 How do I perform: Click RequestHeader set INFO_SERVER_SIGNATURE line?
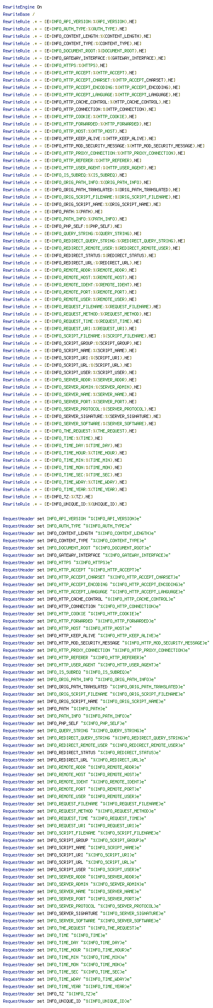tap(84, 913)
